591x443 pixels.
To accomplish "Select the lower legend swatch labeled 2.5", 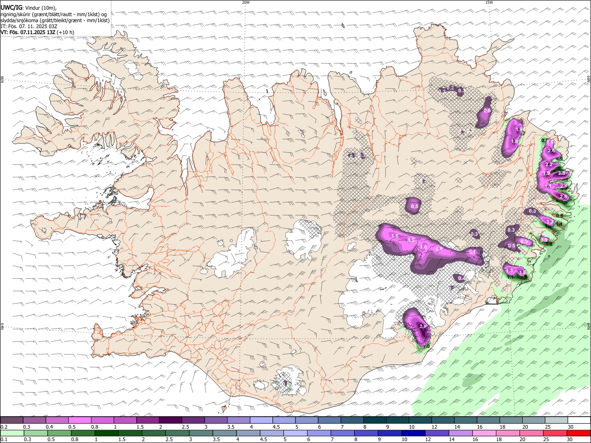I will [177, 433].
